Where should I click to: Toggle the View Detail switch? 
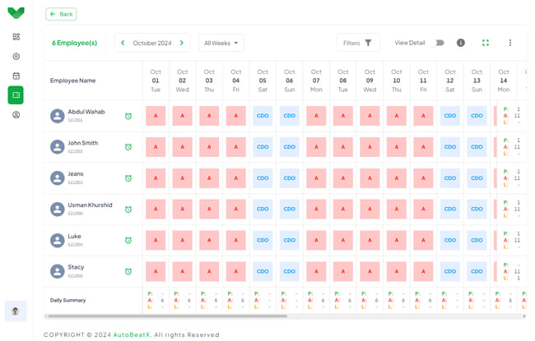437,43
